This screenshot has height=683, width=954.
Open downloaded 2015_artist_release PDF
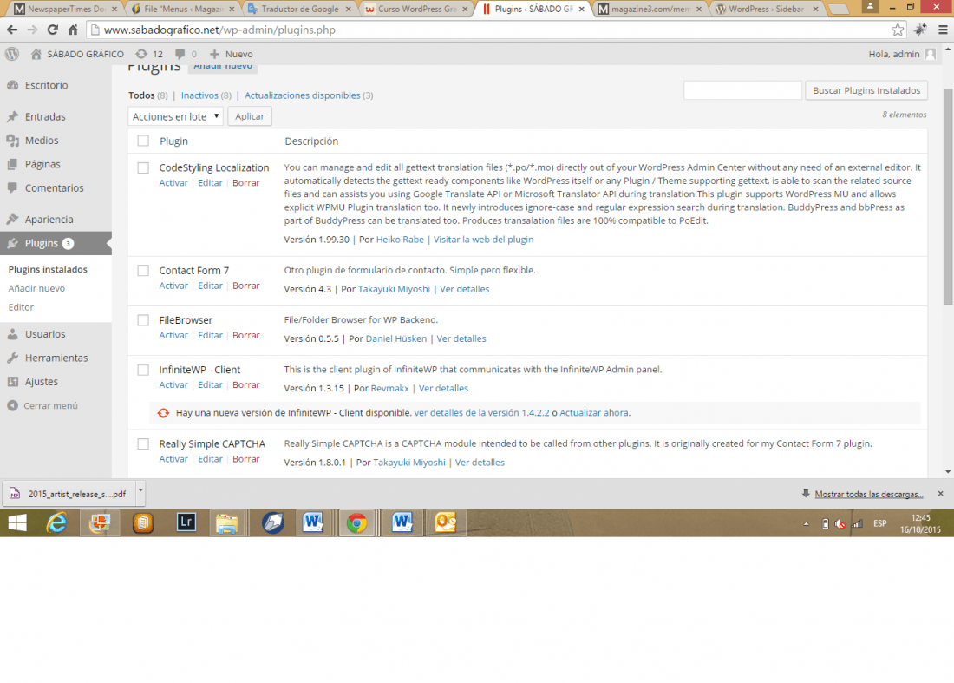69,494
